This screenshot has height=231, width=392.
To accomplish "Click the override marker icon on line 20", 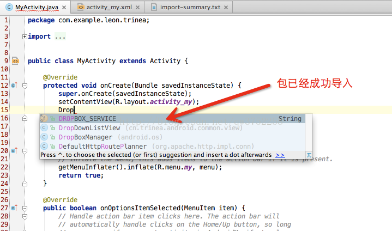I will [14, 150].
